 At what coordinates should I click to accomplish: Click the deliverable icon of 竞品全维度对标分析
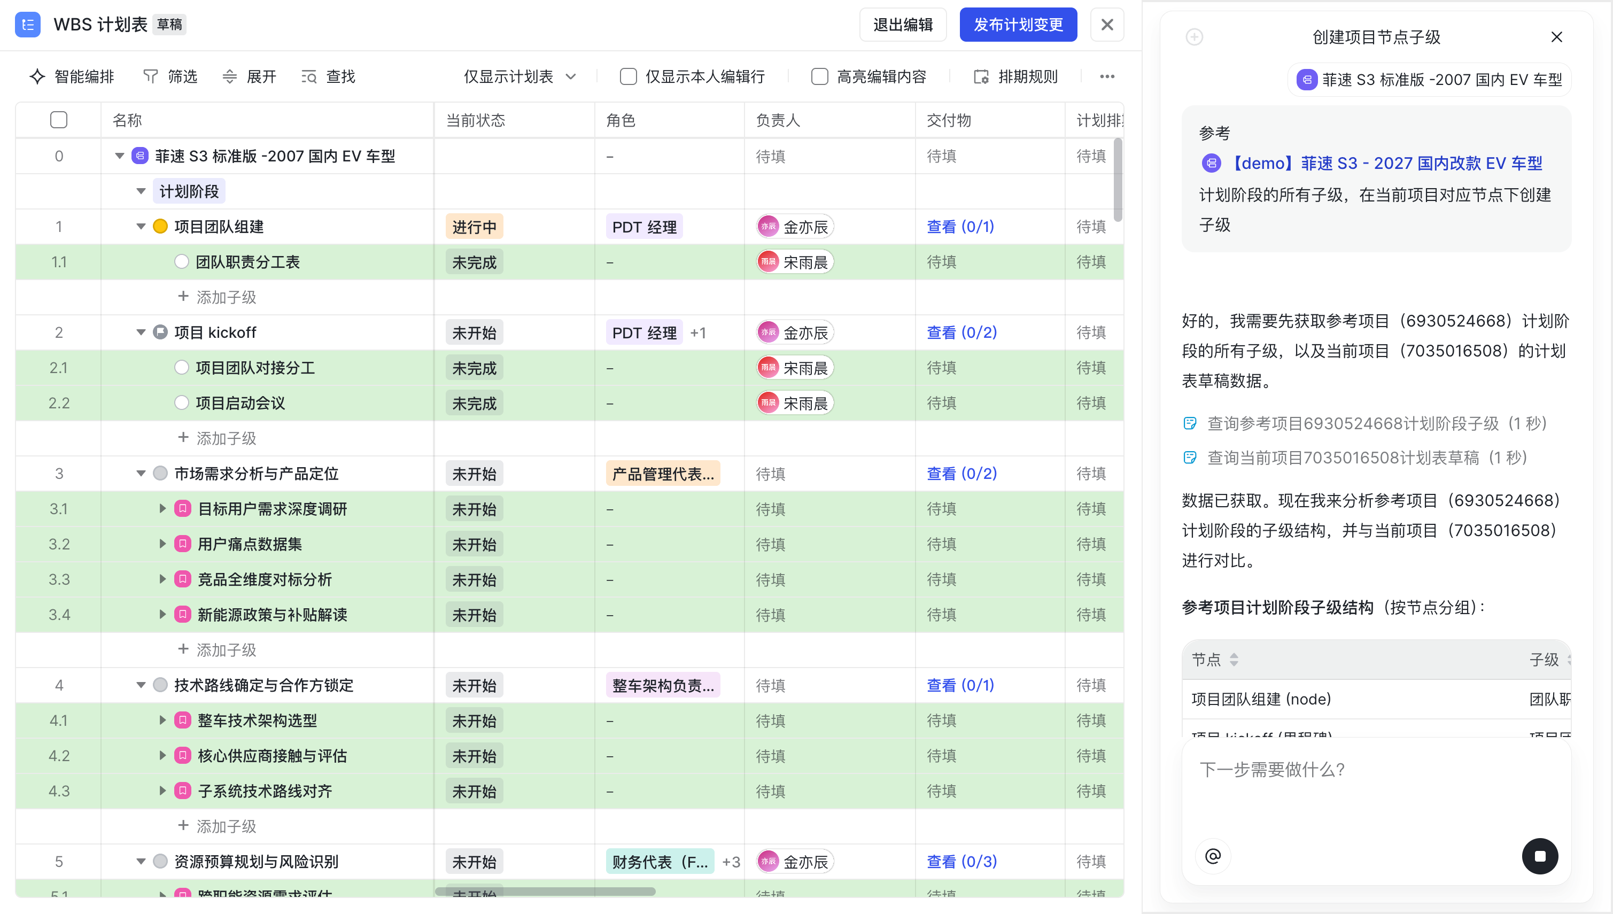tap(183, 579)
